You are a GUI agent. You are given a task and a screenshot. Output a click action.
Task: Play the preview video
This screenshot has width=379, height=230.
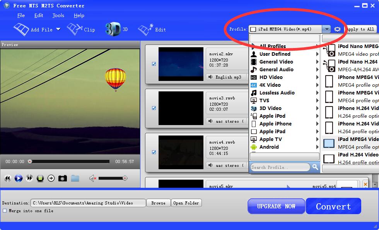19,179
